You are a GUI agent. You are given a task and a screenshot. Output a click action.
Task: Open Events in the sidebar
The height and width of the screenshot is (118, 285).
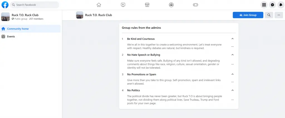click(30, 37)
